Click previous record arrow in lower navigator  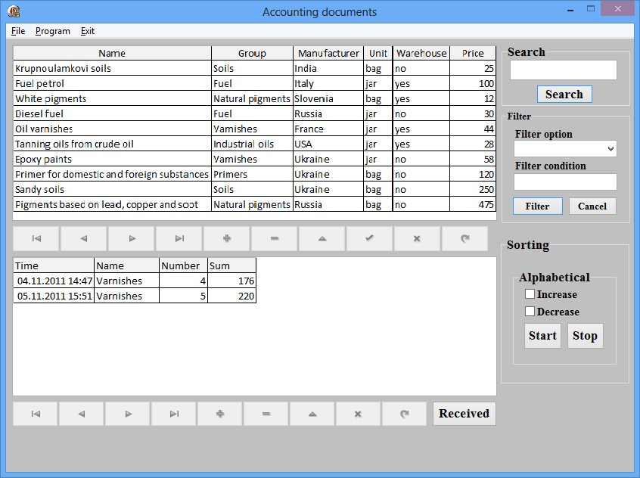(82, 414)
